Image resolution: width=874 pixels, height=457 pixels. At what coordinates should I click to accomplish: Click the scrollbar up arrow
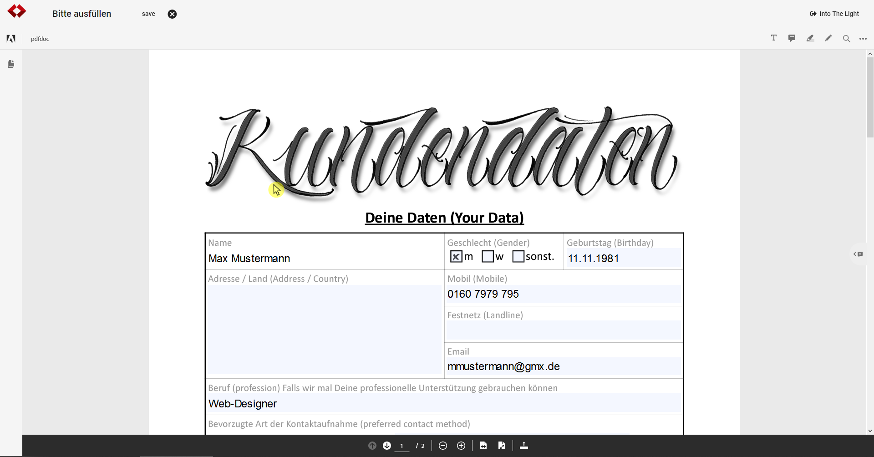coord(870,54)
